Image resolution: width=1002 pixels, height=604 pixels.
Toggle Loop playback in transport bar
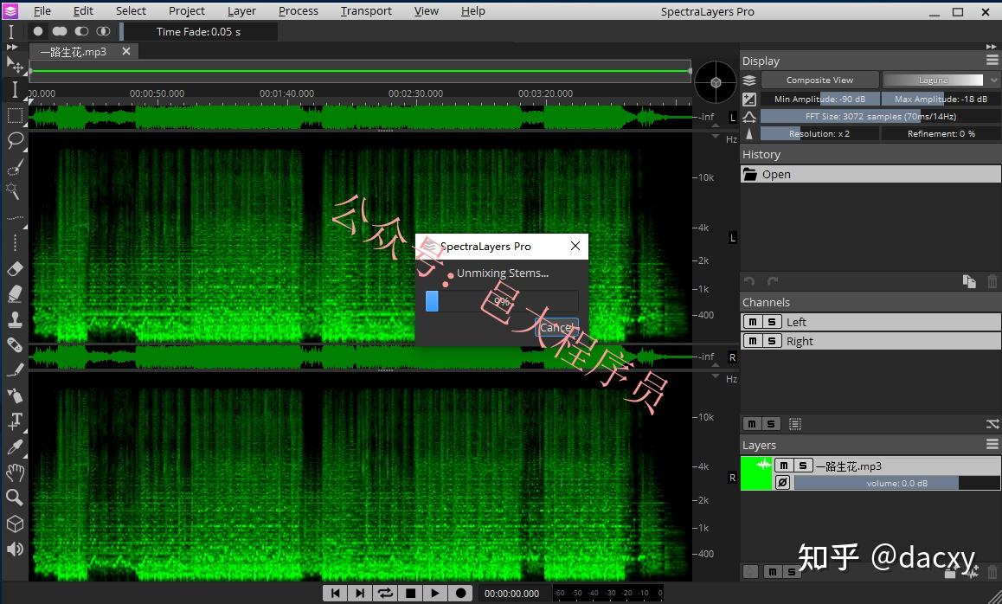pyautogui.click(x=385, y=593)
